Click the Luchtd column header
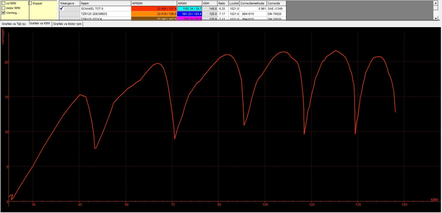Image resolution: width=442 pixels, height=213 pixels. (234, 3)
